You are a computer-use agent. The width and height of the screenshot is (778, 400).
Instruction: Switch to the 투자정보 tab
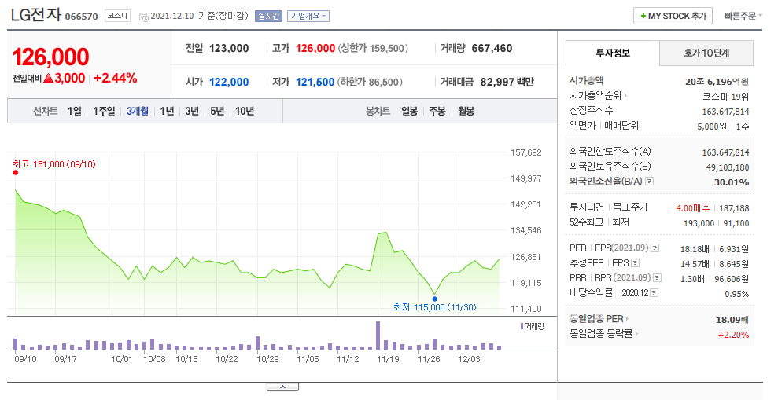(613, 53)
